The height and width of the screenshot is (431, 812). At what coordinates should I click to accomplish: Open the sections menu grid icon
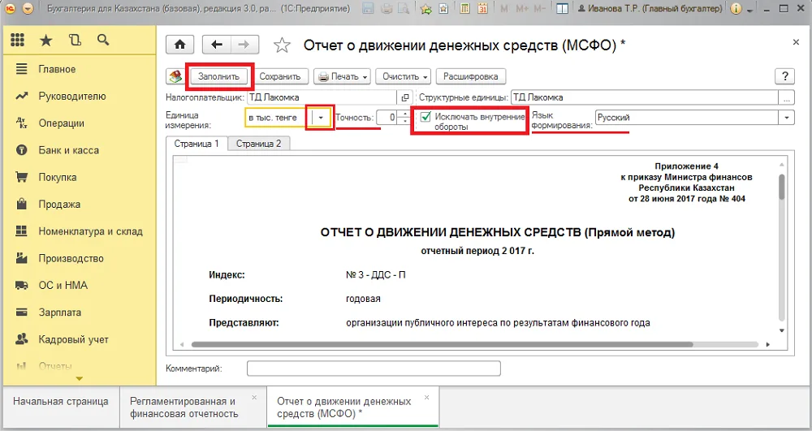[17, 40]
